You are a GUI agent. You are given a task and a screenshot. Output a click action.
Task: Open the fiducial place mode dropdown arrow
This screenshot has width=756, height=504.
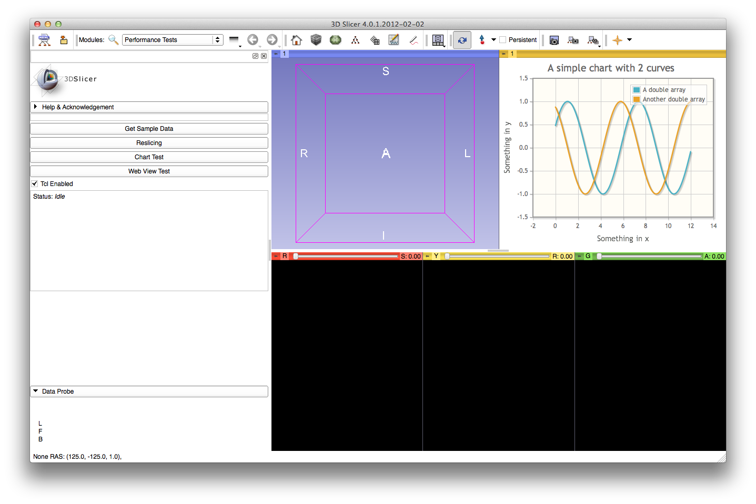coord(493,40)
